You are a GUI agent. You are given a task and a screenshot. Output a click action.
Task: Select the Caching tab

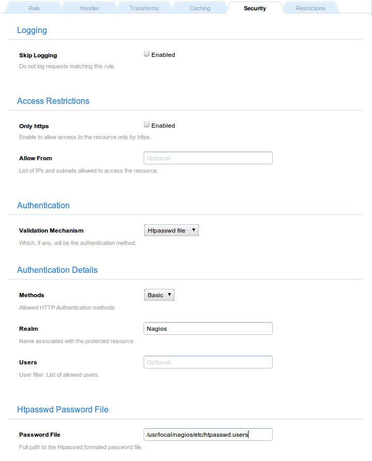pos(199,8)
